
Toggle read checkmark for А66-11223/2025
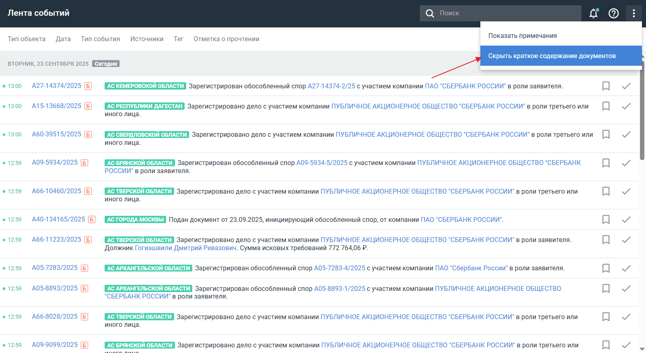pyautogui.click(x=626, y=240)
